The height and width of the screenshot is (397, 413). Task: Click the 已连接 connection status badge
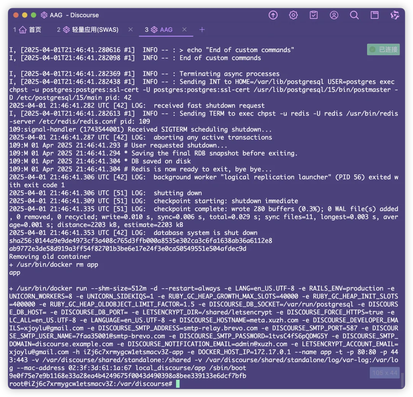(x=384, y=49)
